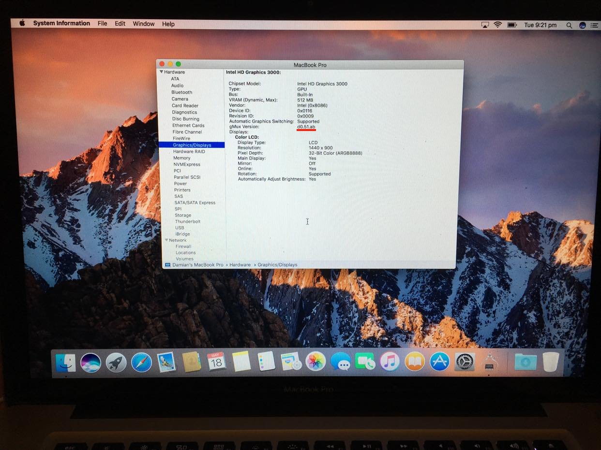The width and height of the screenshot is (601, 450).
Task: Click Hardware in the path bar
Action: coord(240,265)
